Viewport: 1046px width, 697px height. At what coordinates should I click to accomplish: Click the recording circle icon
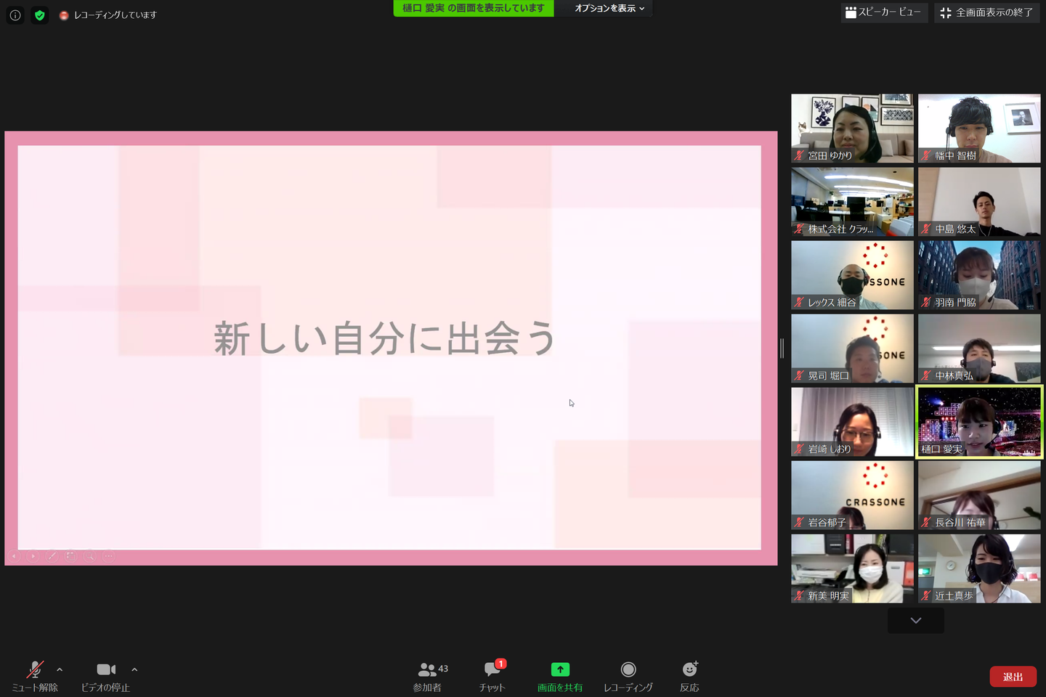628,669
